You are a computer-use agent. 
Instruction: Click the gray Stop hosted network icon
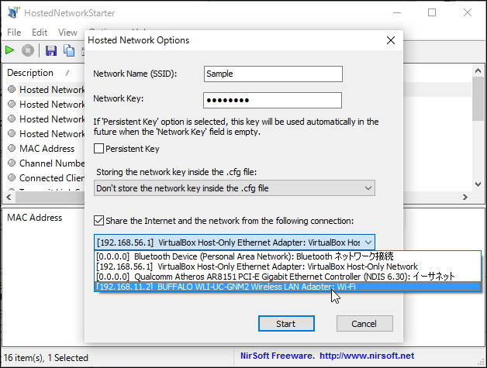(x=28, y=50)
